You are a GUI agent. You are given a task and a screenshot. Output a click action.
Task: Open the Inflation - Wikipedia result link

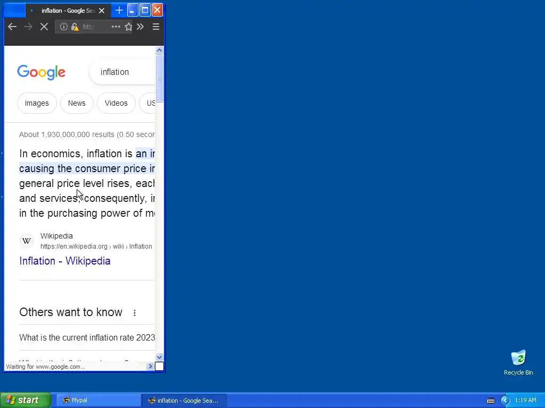click(65, 261)
